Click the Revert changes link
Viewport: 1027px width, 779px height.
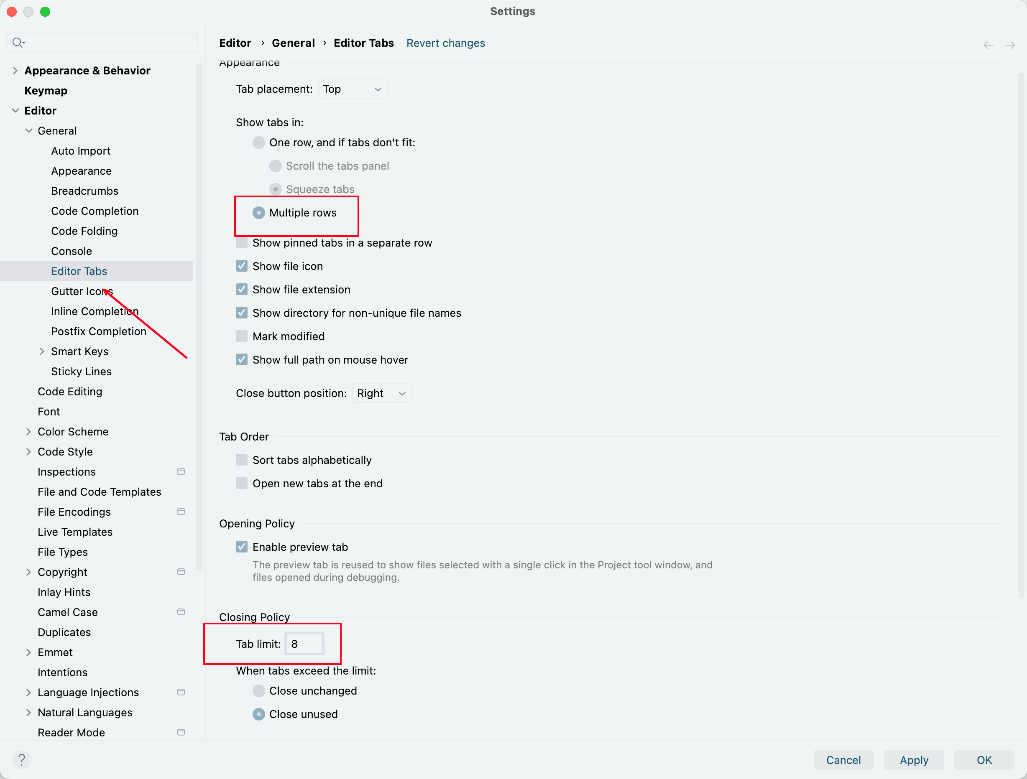[445, 43]
